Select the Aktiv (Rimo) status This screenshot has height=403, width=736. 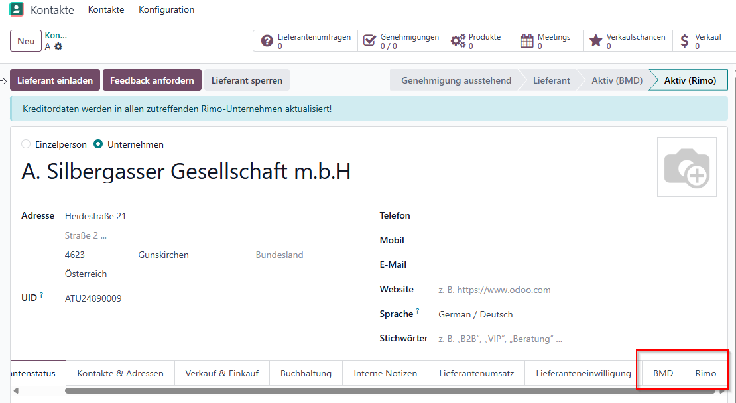tap(690, 80)
